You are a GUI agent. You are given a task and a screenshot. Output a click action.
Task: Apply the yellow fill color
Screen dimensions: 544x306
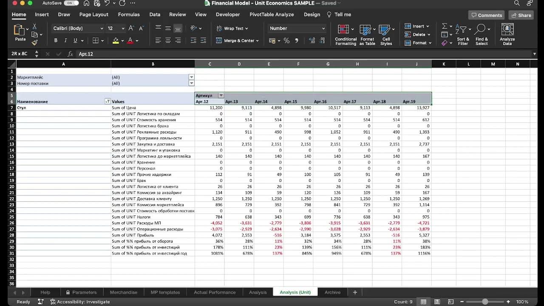(x=116, y=41)
